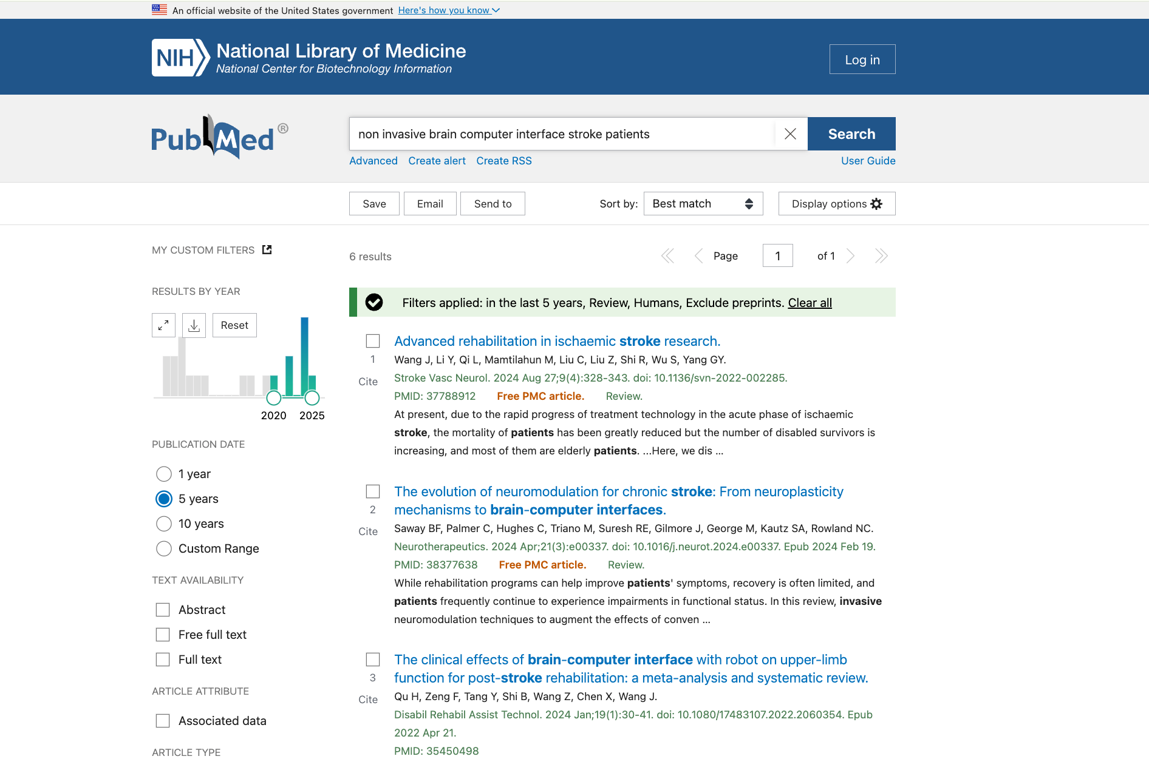Check the checkbox for result 1
This screenshot has width=1149, height=759.
372,340
